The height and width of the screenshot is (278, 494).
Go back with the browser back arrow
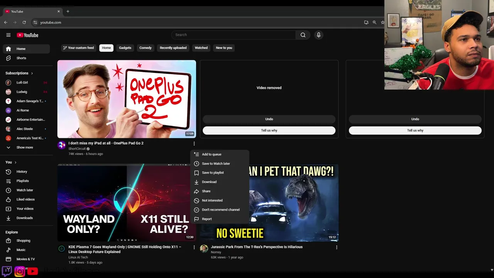5,22
